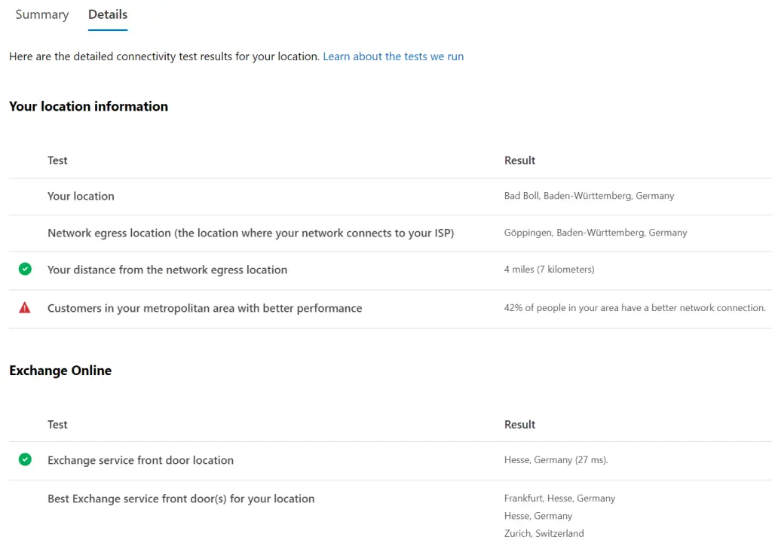Select the Your location row

[391, 197]
